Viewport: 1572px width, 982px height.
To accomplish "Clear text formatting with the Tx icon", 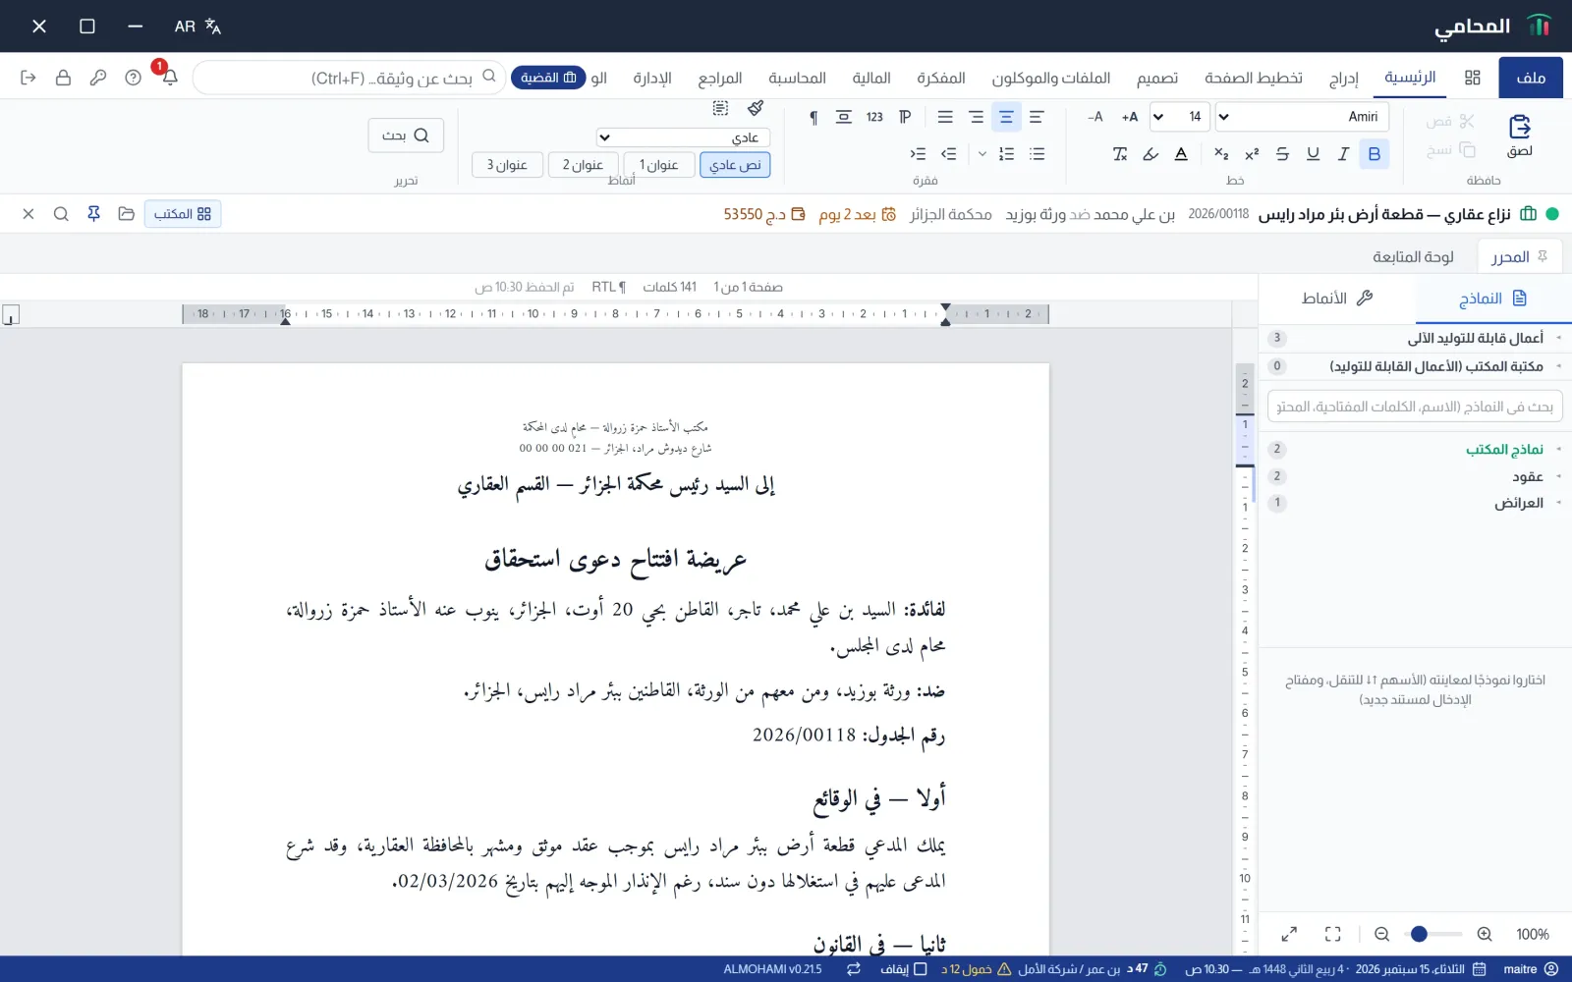I will (x=1120, y=154).
